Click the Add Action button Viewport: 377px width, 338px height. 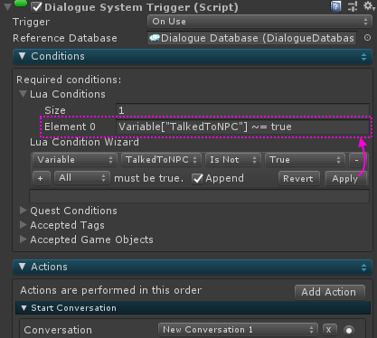pyautogui.click(x=329, y=292)
